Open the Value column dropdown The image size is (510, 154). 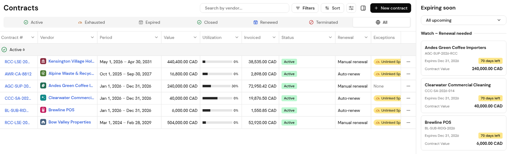[x=195, y=37]
